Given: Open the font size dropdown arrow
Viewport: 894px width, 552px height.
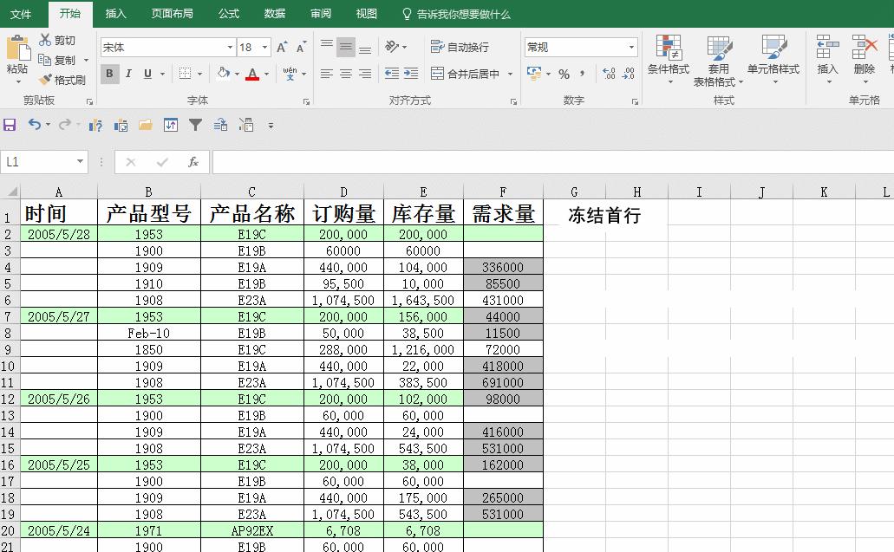Looking at the screenshot, I should 264,47.
